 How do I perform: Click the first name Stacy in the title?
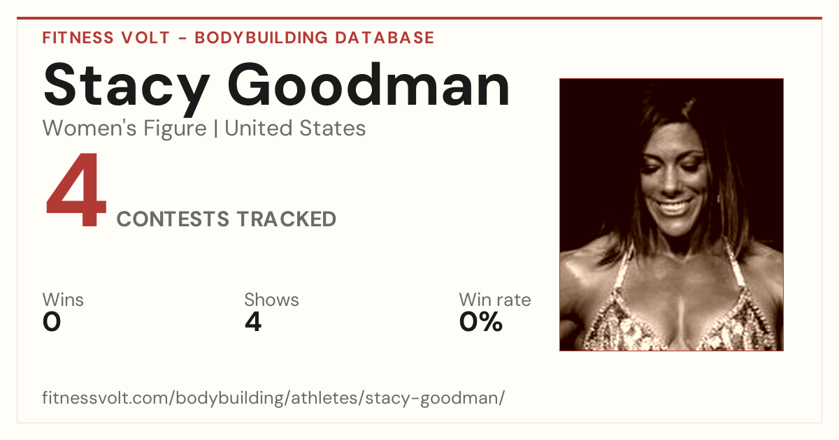click(x=126, y=87)
